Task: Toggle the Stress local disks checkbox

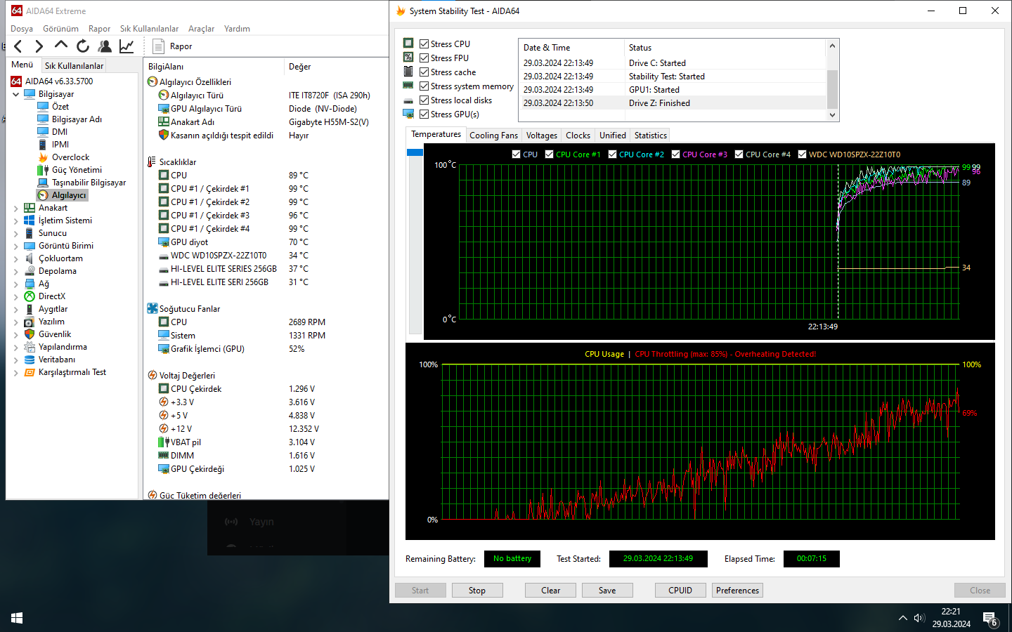Action: [424, 100]
